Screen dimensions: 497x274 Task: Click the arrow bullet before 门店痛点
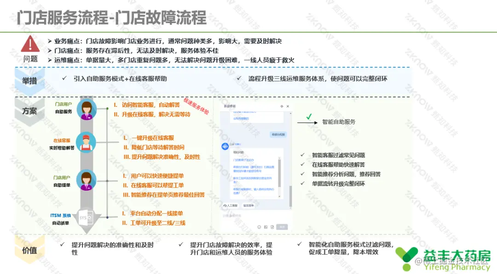(50, 50)
